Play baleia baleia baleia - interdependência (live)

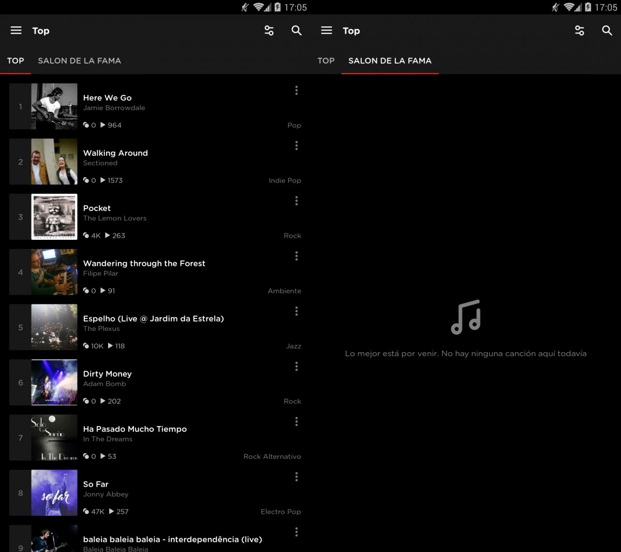pos(173,540)
